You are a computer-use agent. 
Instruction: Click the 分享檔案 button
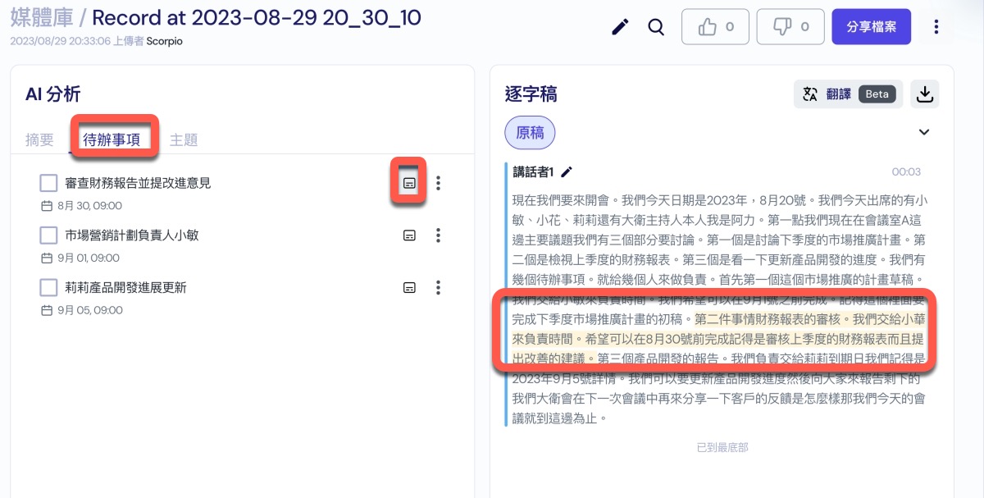click(x=871, y=27)
